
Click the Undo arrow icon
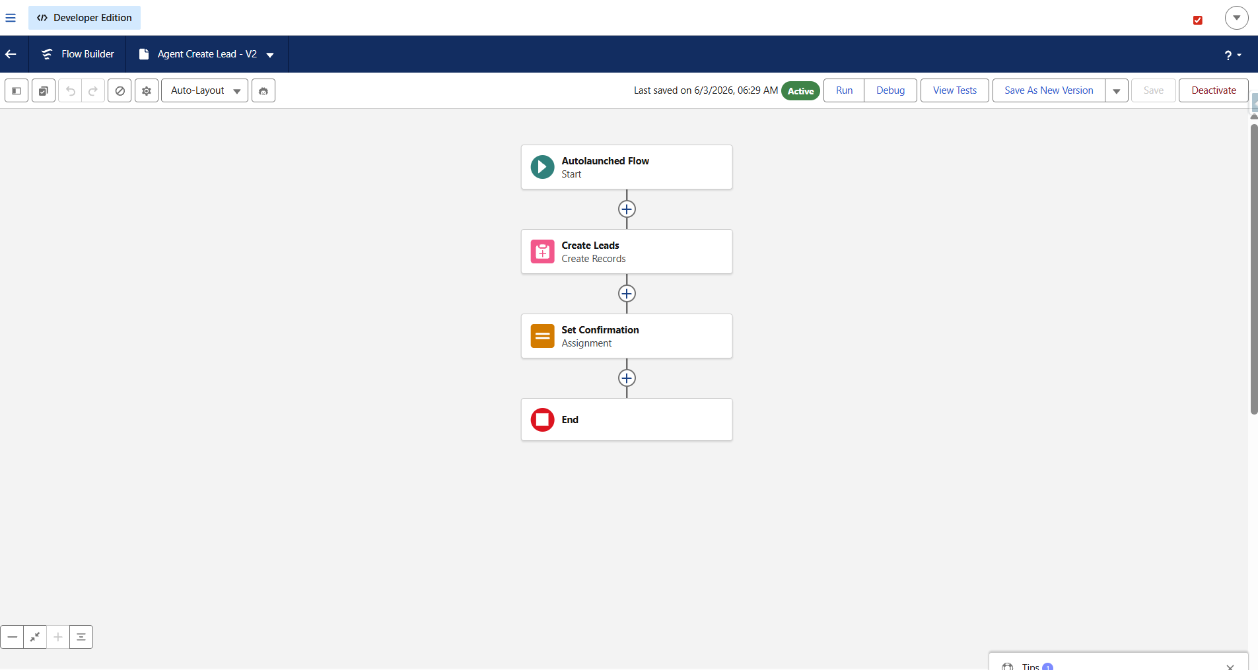tap(70, 90)
